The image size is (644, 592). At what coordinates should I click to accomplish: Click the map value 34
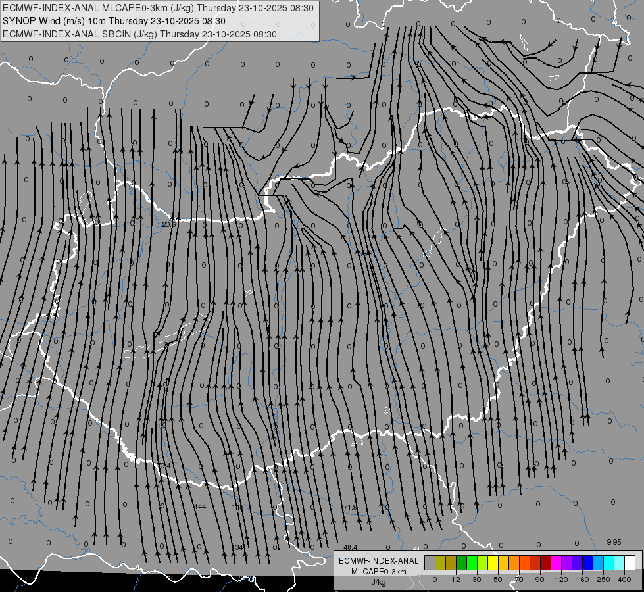coord(239,547)
